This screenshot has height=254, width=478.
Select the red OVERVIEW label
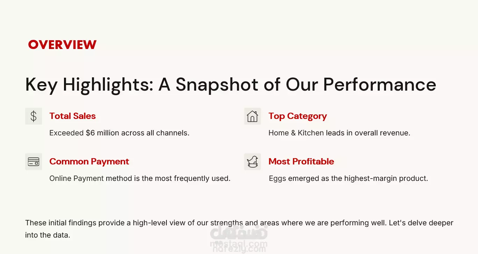point(62,45)
